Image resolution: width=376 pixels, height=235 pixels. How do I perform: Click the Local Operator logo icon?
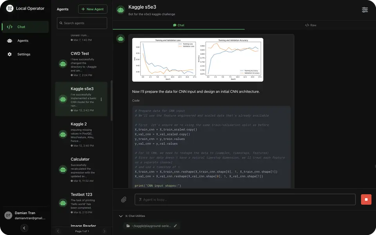[10, 8]
